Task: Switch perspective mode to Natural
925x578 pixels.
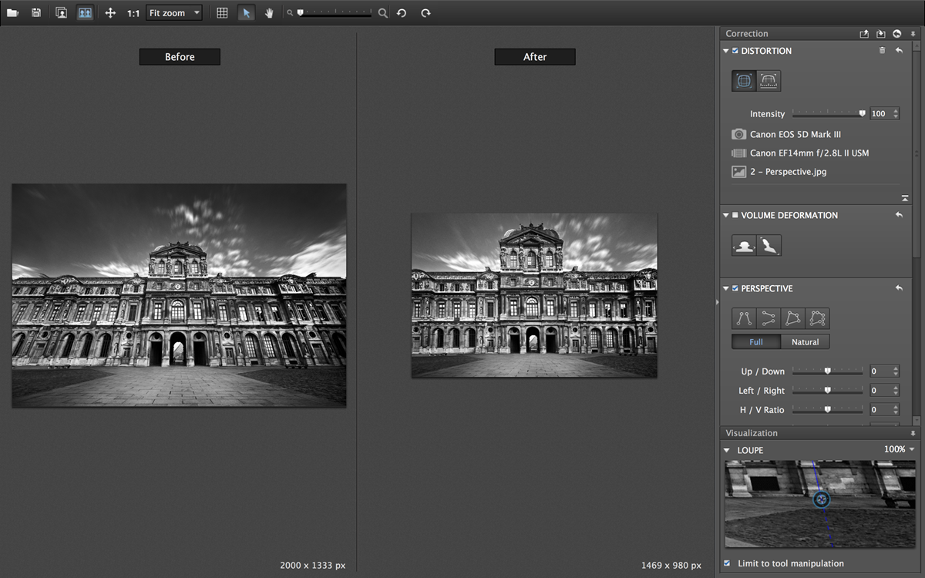Action: 805,341
